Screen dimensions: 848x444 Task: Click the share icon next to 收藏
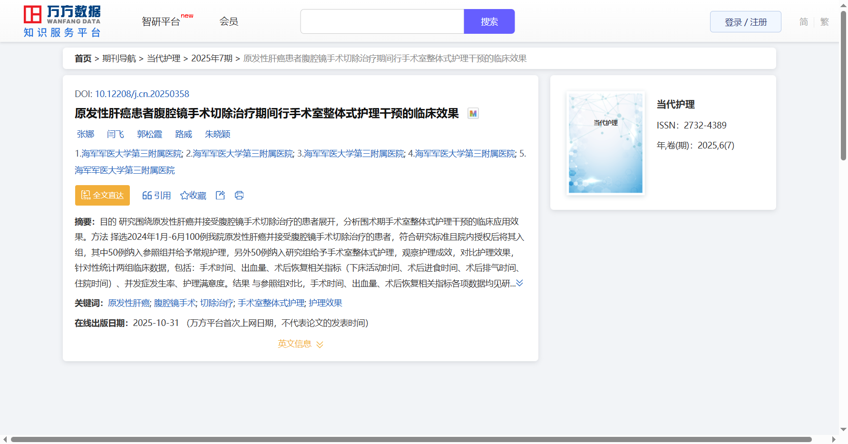220,195
